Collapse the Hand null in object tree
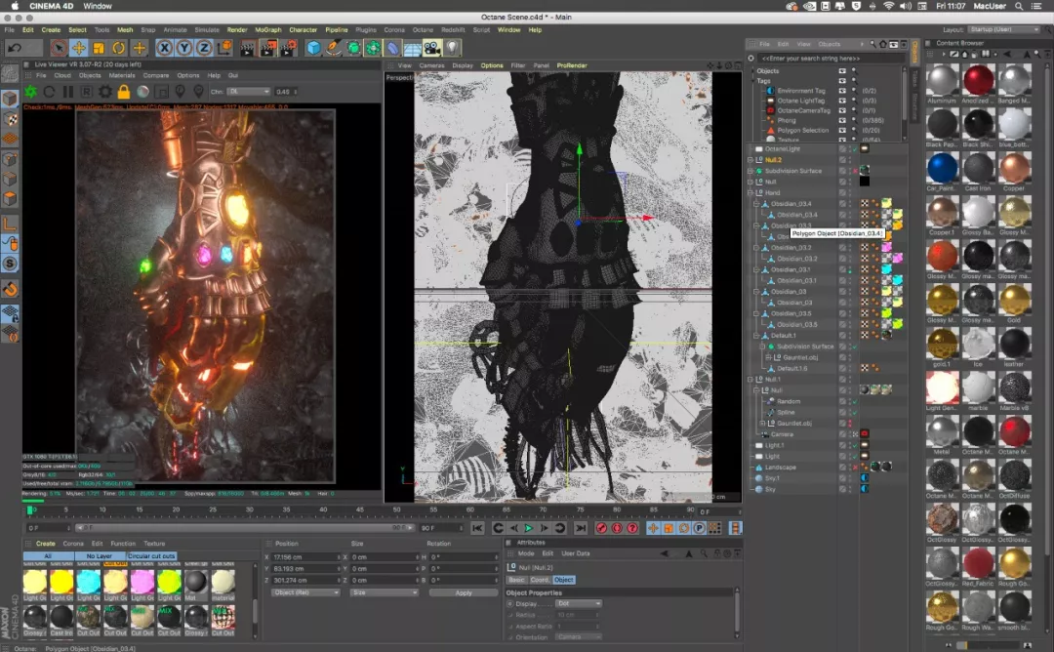Viewport: 1054px width, 652px height. [x=750, y=193]
